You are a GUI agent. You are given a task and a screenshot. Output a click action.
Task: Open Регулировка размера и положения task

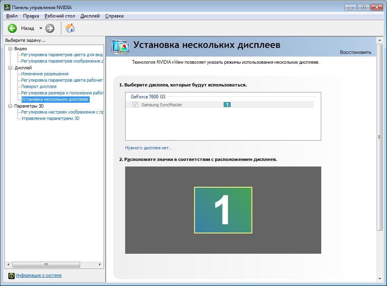click(62, 93)
